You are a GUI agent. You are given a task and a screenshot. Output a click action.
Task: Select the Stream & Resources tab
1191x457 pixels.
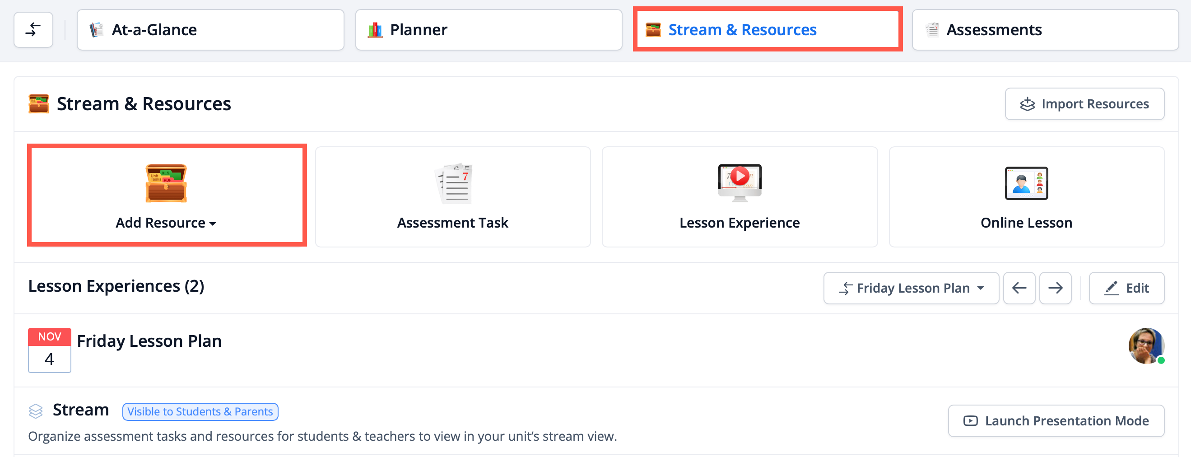[767, 30]
